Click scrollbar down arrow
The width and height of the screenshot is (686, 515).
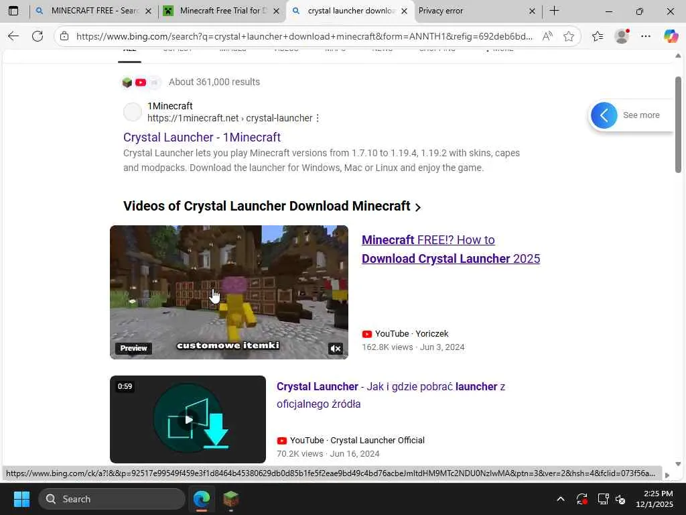678,464
